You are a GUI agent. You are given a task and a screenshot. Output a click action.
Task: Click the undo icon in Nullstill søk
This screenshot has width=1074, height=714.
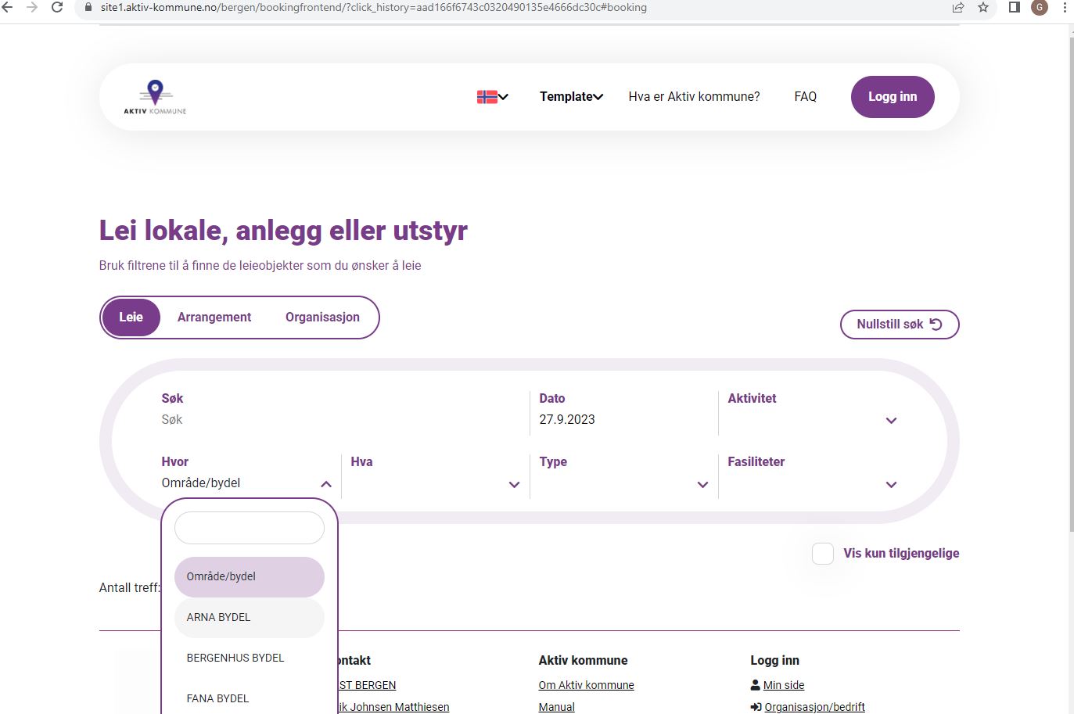point(936,323)
